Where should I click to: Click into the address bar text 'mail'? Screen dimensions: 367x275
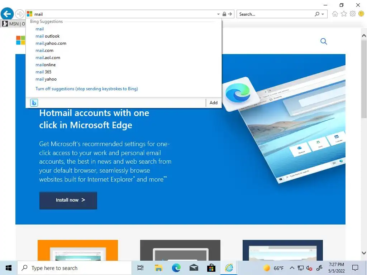38,14
